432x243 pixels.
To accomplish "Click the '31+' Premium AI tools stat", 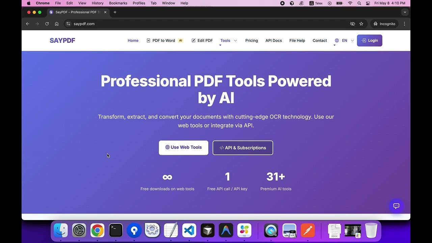I will (276, 181).
